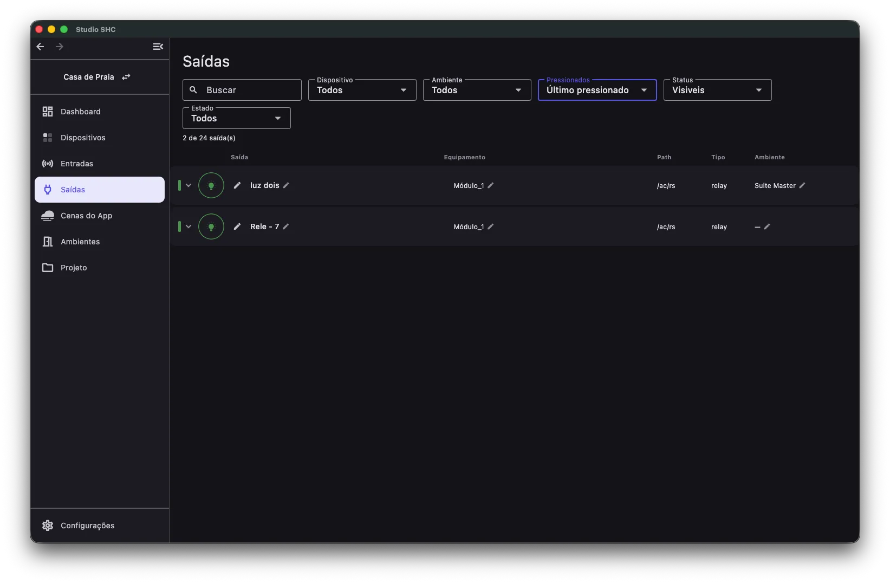Image resolution: width=890 pixels, height=583 pixels.
Task: Open the Estado filter dropdown
Action: (236, 118)
